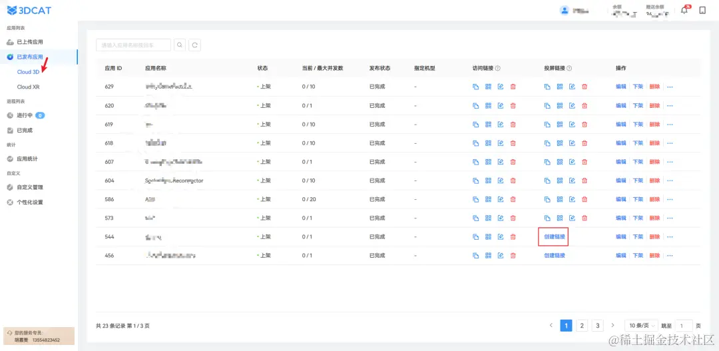This screenshot has width=719, height=351.
Task: Click the search magnifier icon button
Action: point(180,45)
